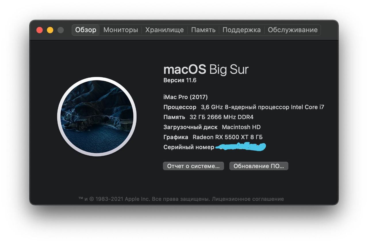Click the obscured Серийный номер value
Viewport: 368px width, 244px height.
click(x=241, y=147)
